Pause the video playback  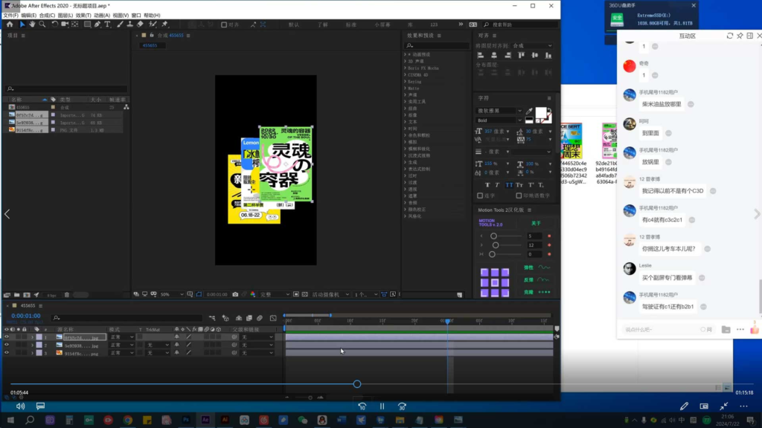click(x=382, y=406)
